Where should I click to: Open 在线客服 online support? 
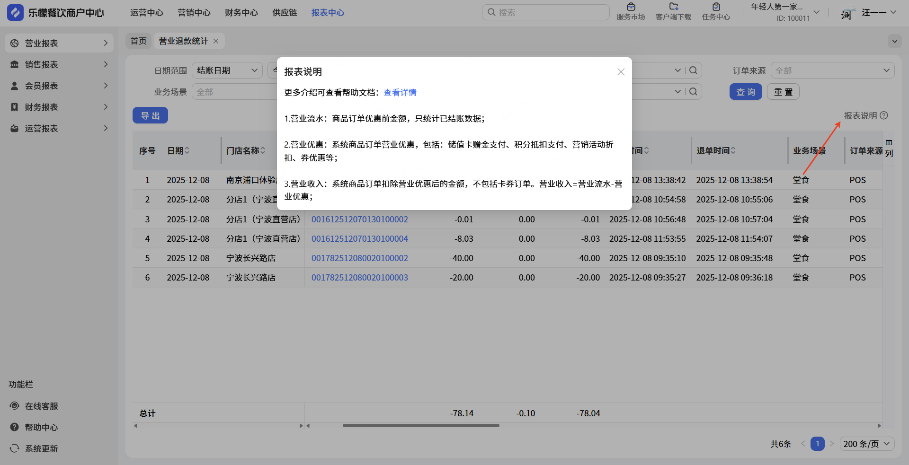41,406
